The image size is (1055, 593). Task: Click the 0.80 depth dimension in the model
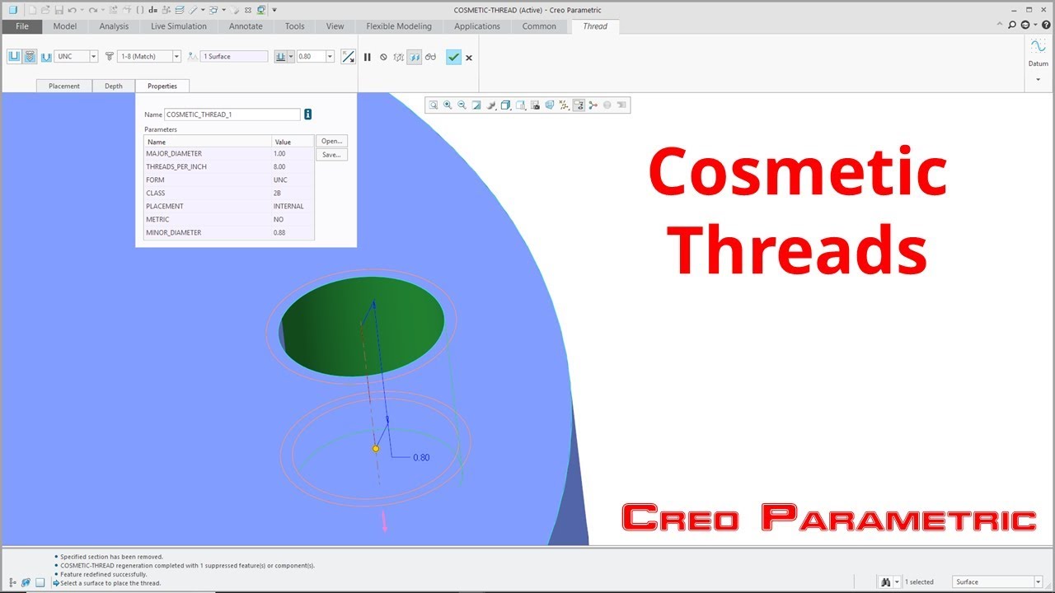pyautogui.click(x=421, y=457)
